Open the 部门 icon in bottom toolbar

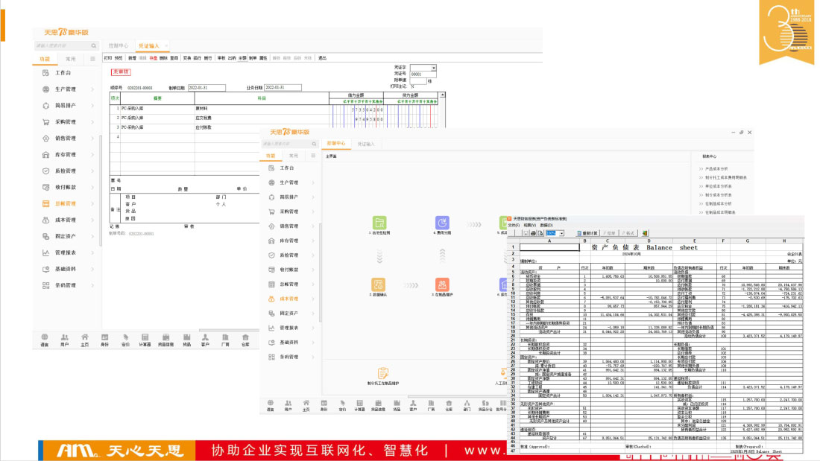click(x=467, y=406)
